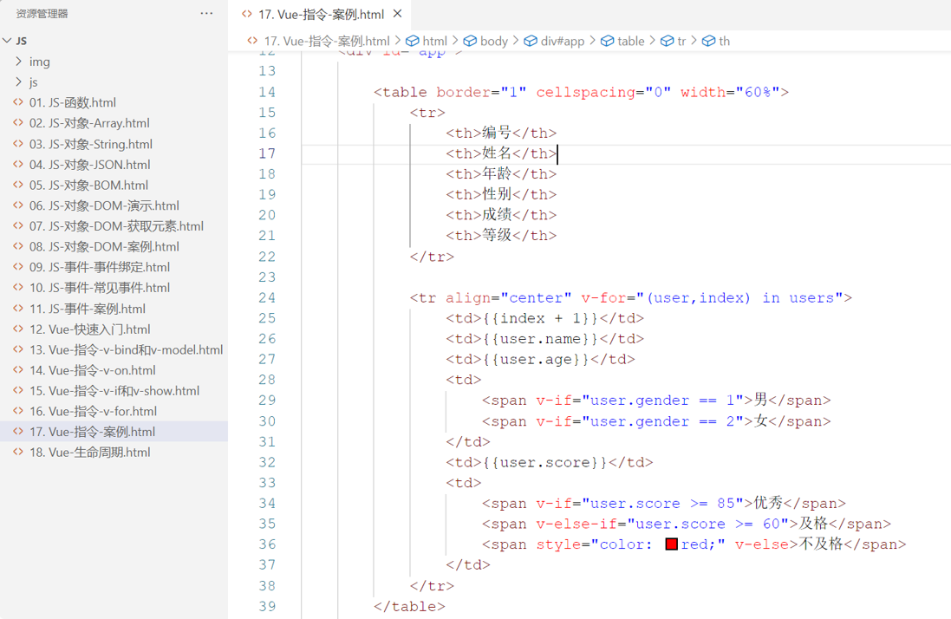Click the body breadcrumb item
951x619 pixels.
coord(493,41)
